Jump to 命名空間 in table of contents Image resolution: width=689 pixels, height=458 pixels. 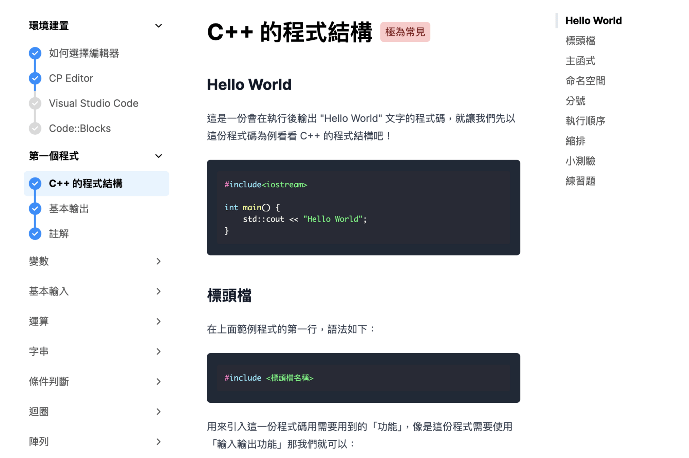pyautogui.click(x=585, y=81)
